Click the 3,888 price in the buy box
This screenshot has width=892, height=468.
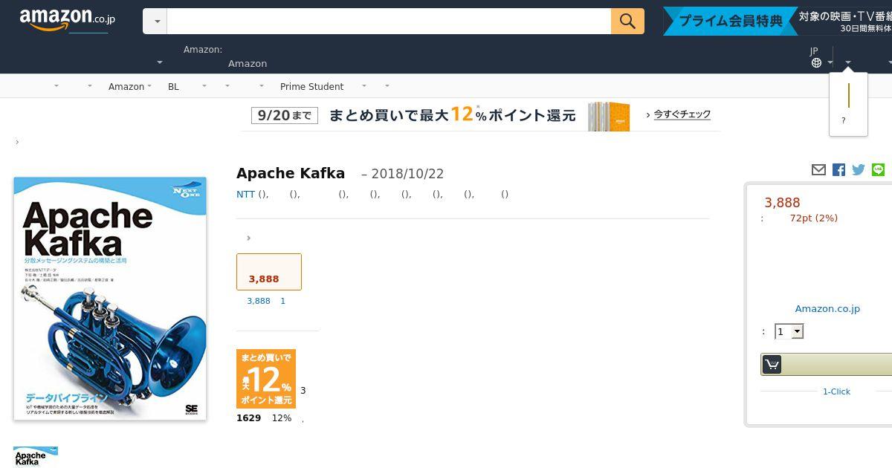click(x=782, y=203)
